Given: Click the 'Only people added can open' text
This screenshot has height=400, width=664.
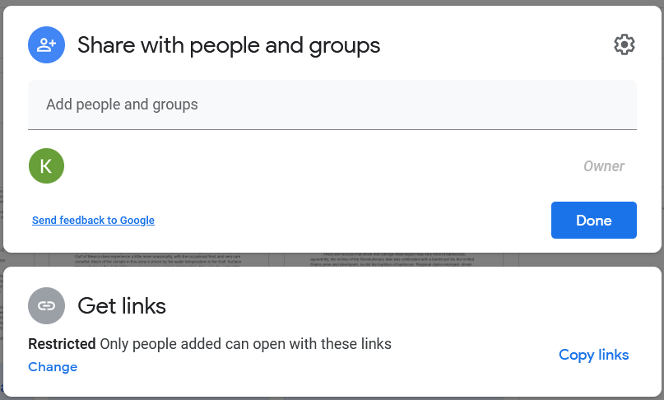Looking at the screenshot, I should pos(245,344).
